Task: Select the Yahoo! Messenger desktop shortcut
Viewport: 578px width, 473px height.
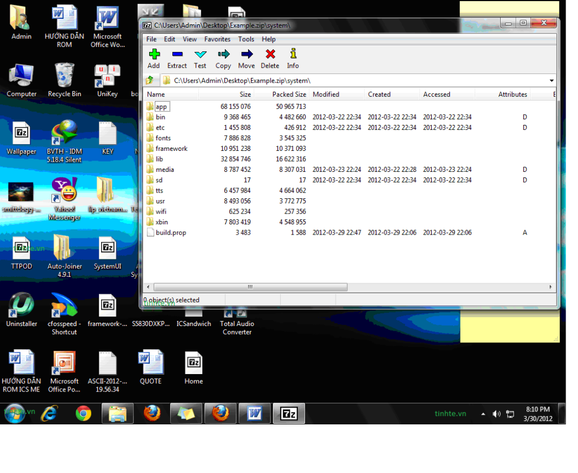Action: point(64,199)
